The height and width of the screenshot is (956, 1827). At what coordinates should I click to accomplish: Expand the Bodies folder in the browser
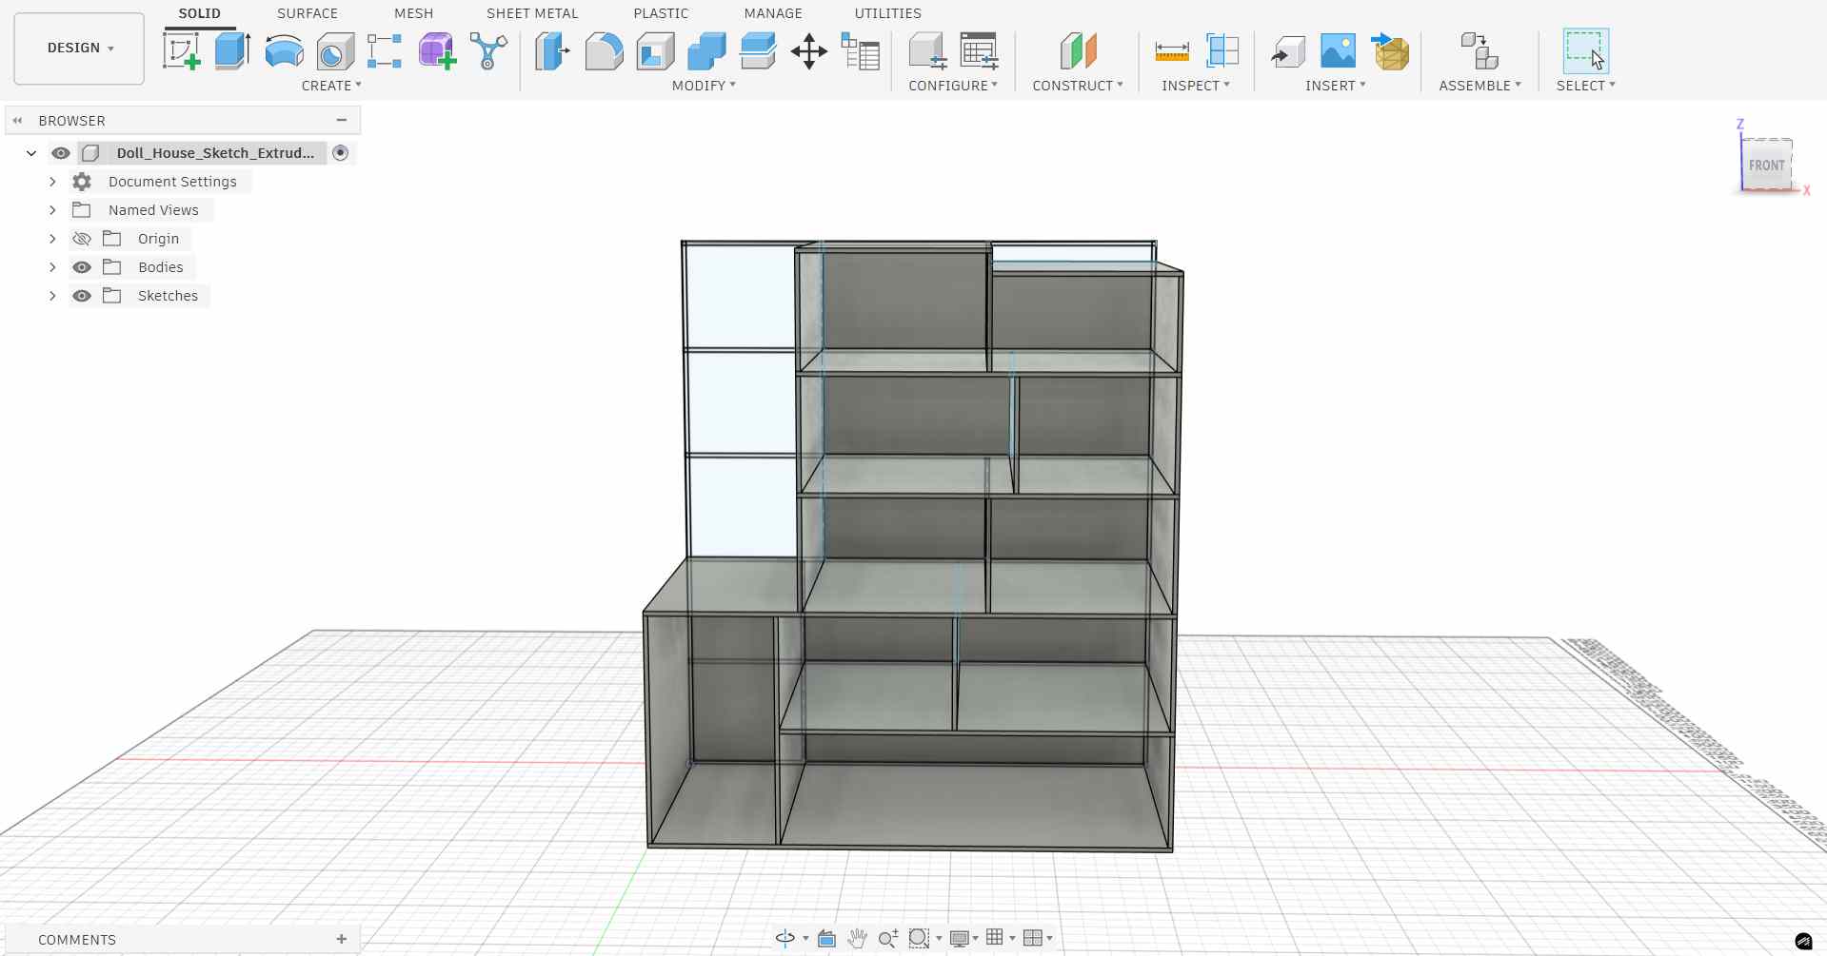pos(52,267)
